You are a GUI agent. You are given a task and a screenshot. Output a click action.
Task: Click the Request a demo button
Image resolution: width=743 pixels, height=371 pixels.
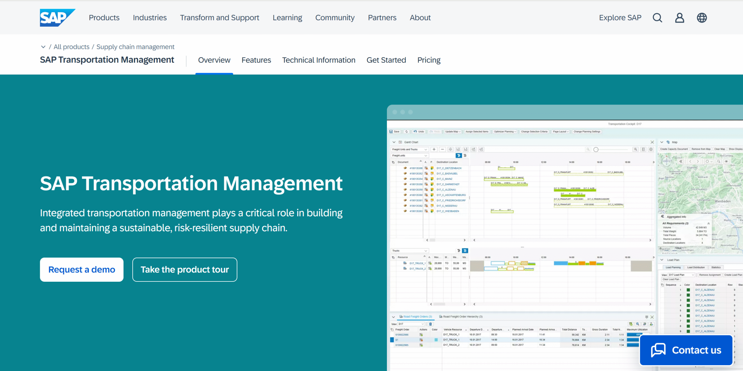click(x=82, y=270)
